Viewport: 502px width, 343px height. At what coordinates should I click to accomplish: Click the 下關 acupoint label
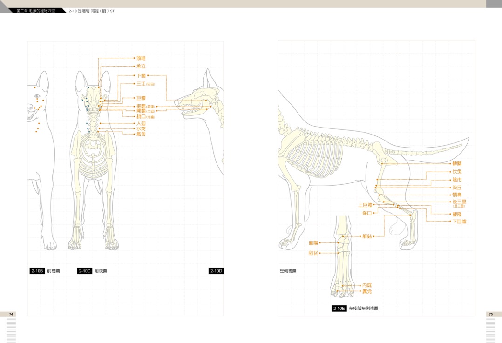(x=141, y=75)
